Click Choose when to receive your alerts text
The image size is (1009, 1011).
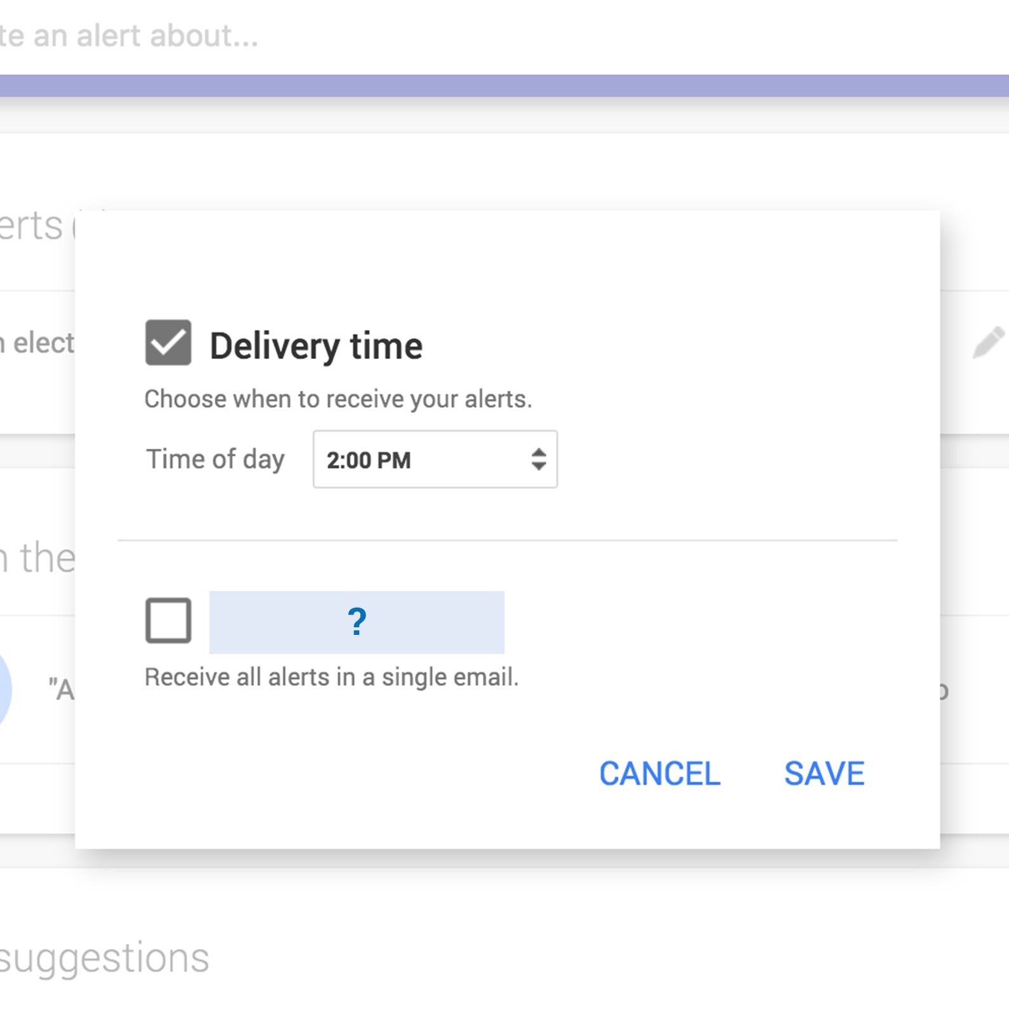[x=338, y=400]
